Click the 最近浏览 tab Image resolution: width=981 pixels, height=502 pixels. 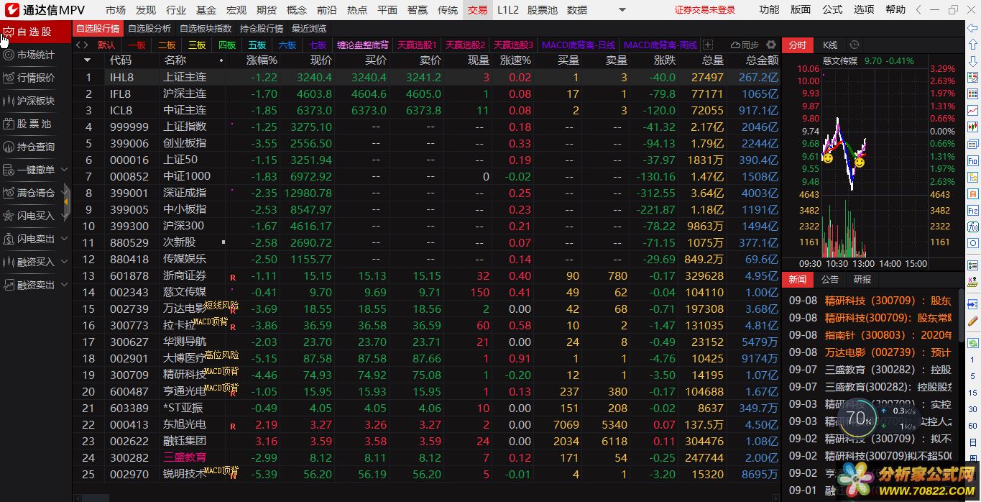309,28
